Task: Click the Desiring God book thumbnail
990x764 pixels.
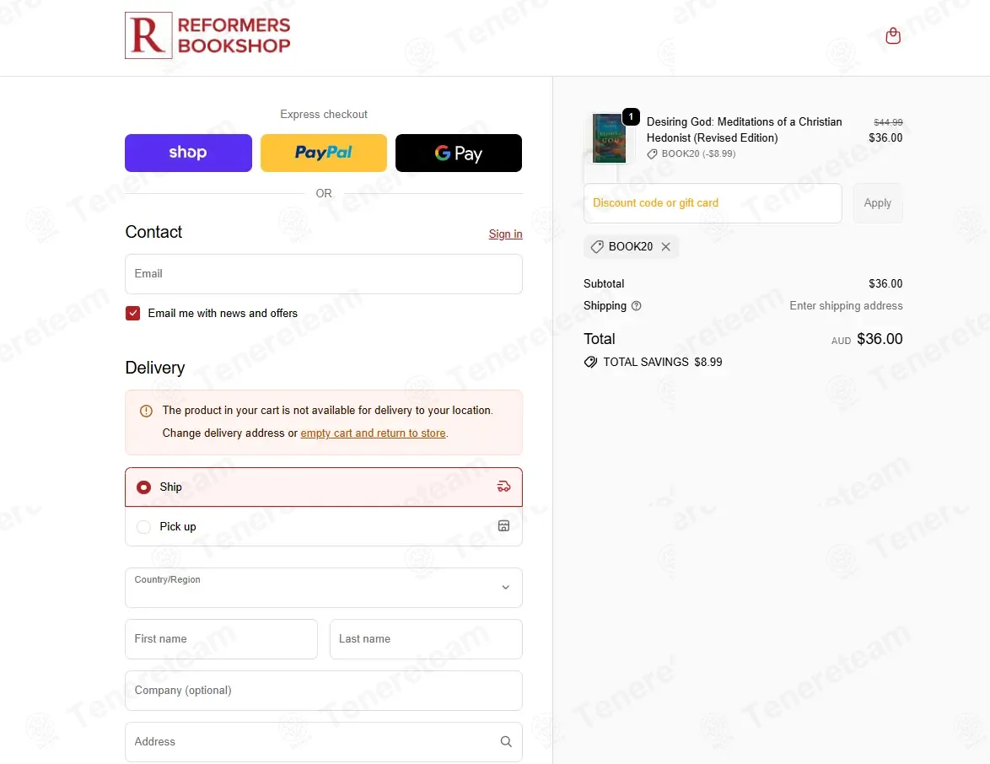Action: (x=610, y=138)
